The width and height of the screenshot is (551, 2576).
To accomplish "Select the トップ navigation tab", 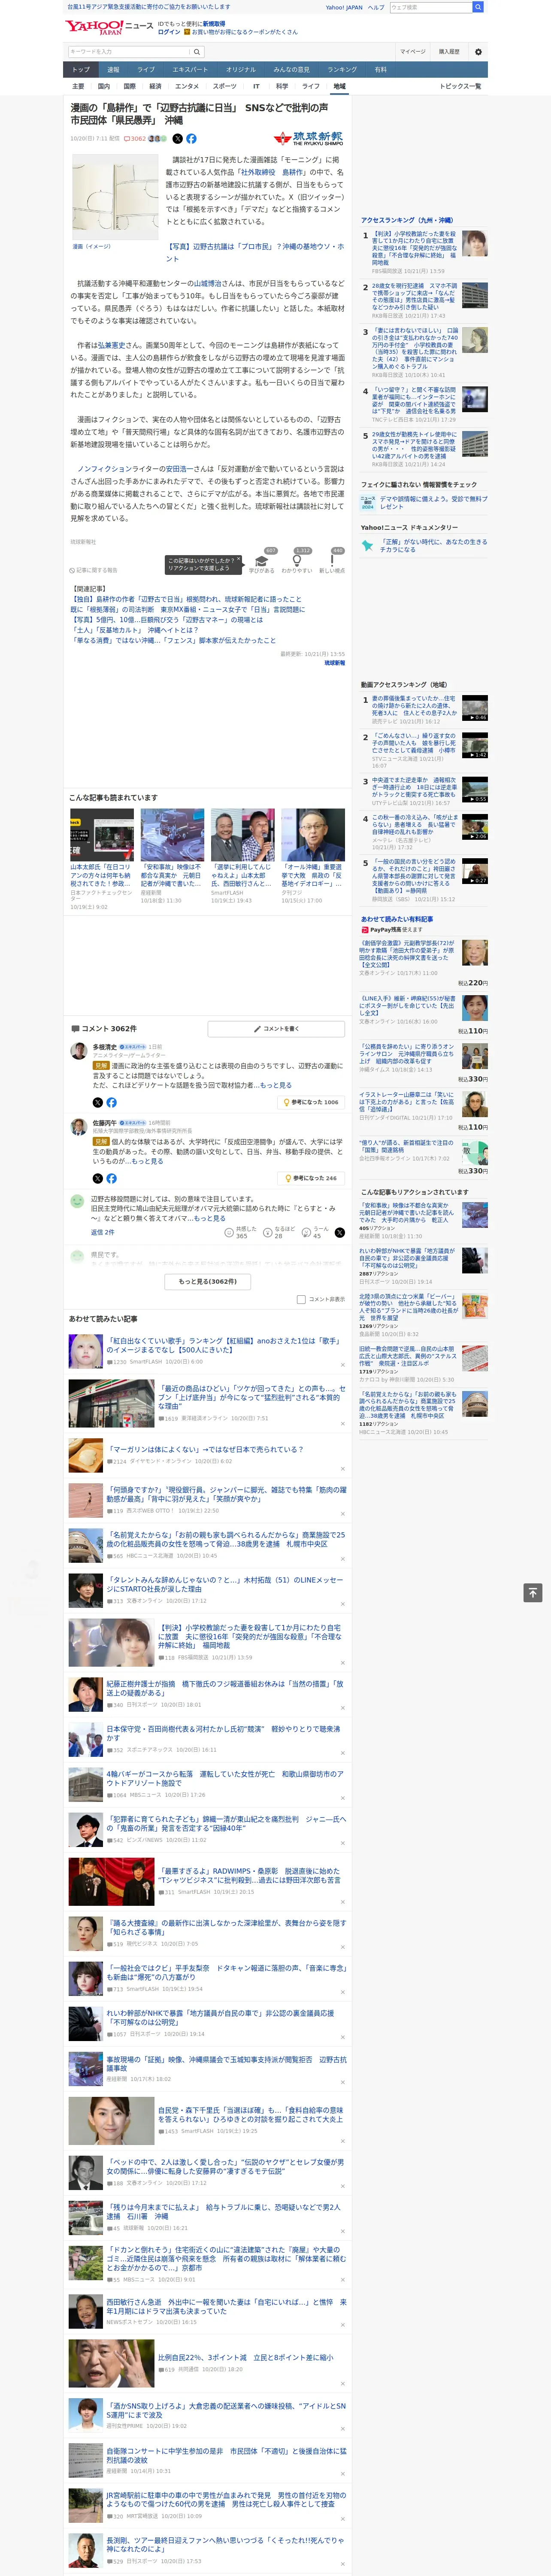I will tap(81, 70).
